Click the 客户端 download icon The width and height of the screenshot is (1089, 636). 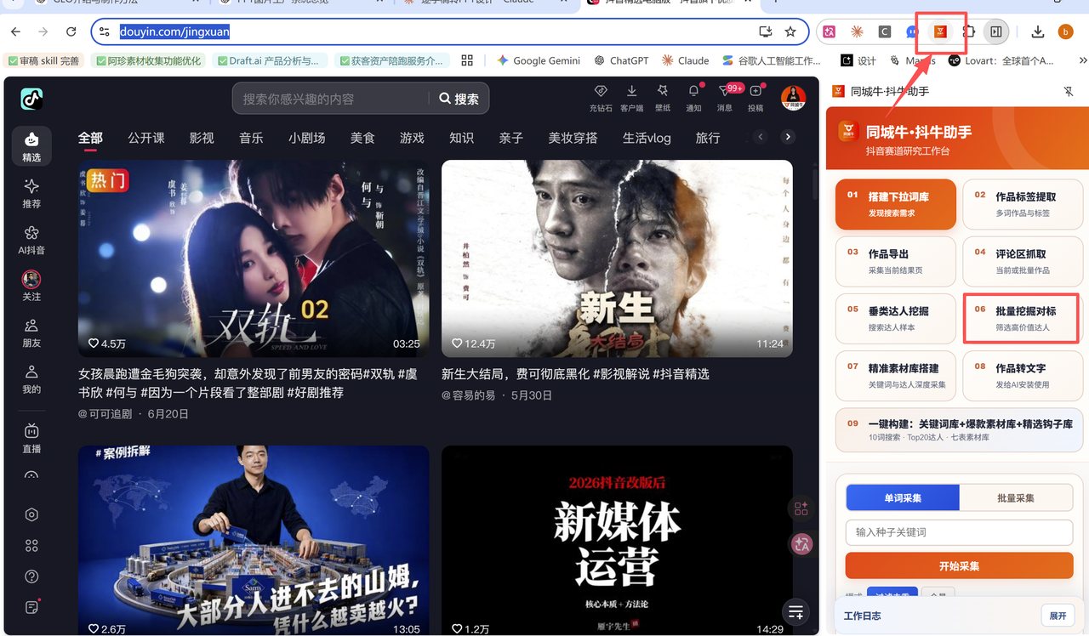click(631, 99)
